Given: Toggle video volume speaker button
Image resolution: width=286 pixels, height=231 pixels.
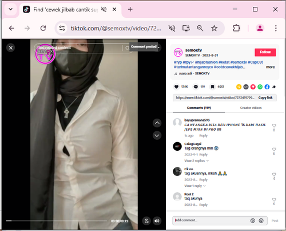Looking at the screenshot, I should [157, 221].
